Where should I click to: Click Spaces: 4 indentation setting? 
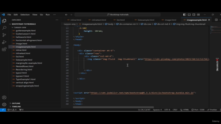tap(157, 110)
